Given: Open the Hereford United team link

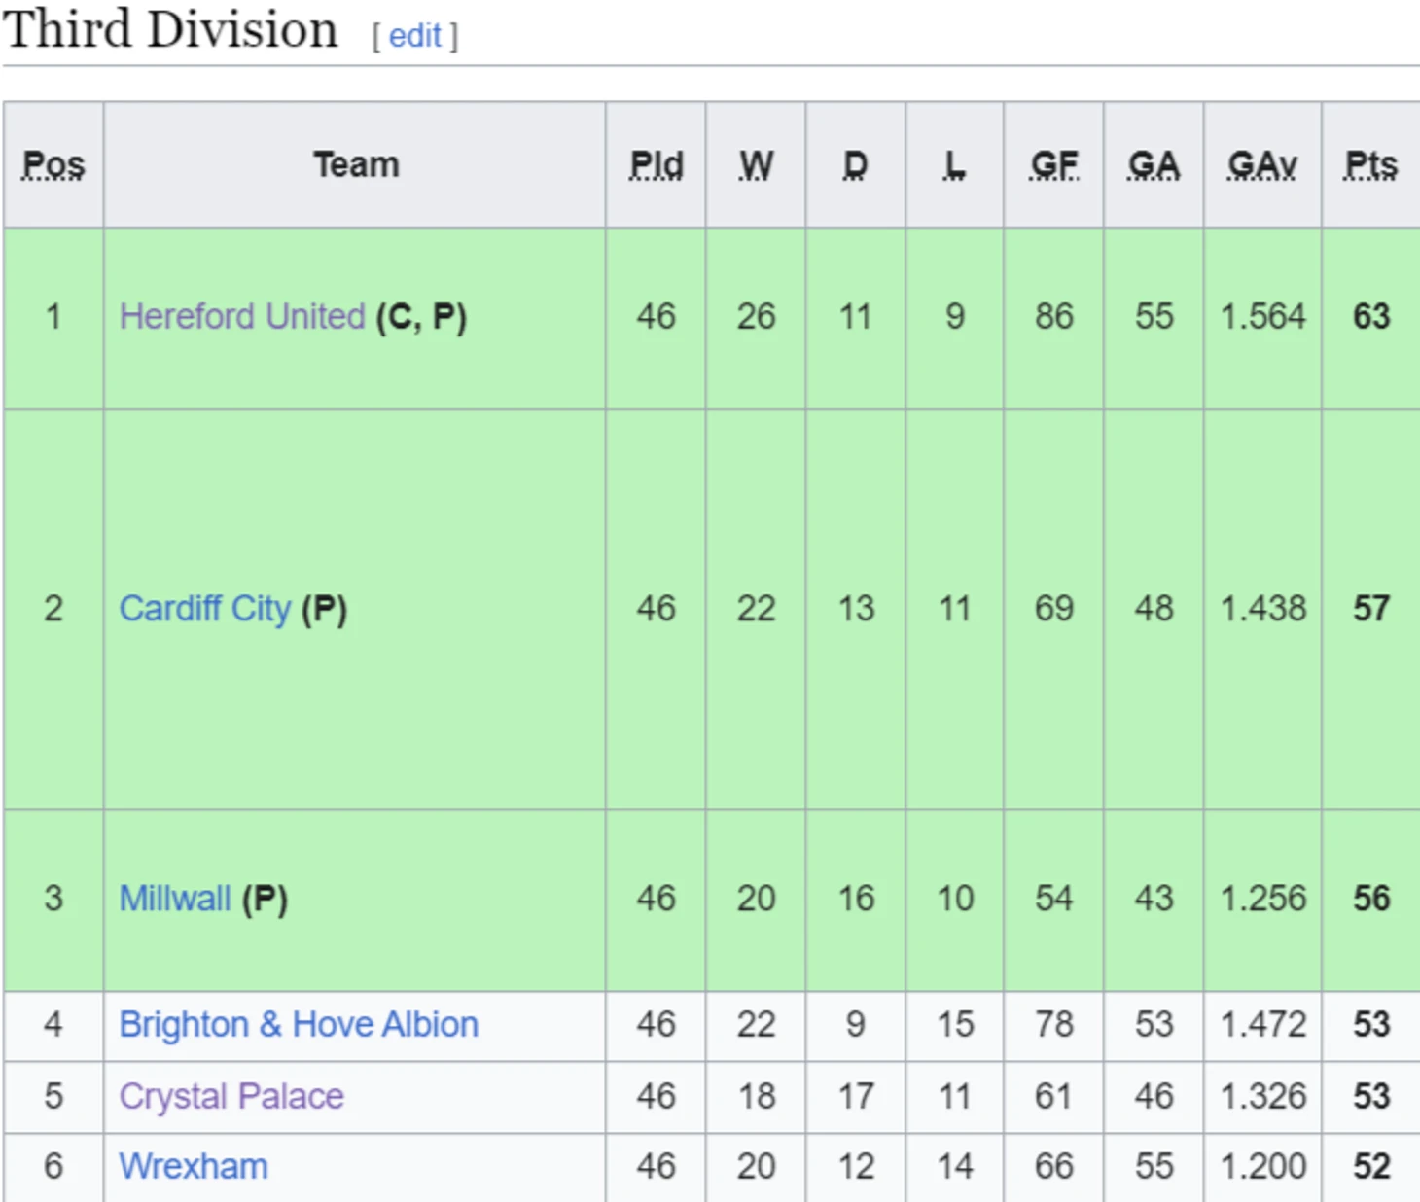Looking at the screenshot, I should click(241, 317).
